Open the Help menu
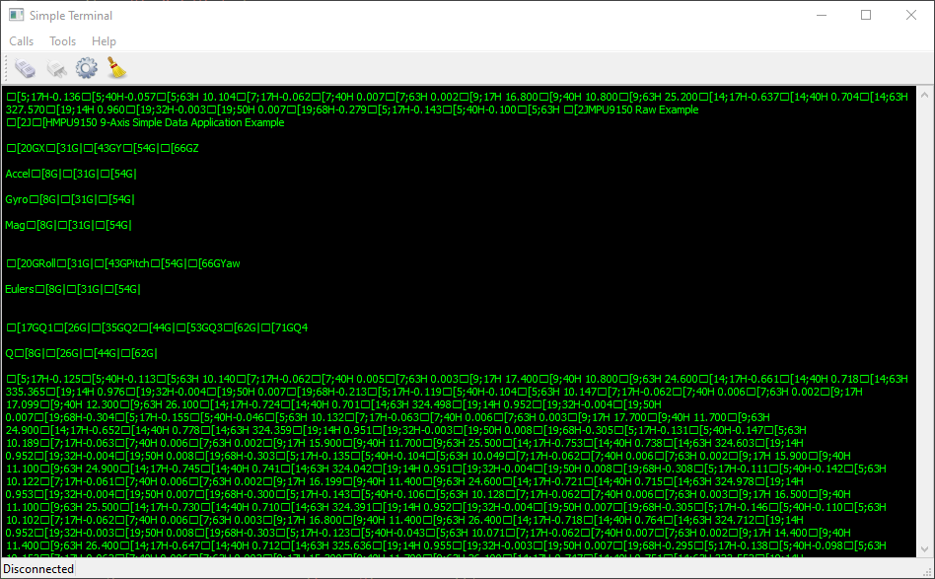The image size is (935, 579). pyautogui.click(x=104, y=41)
